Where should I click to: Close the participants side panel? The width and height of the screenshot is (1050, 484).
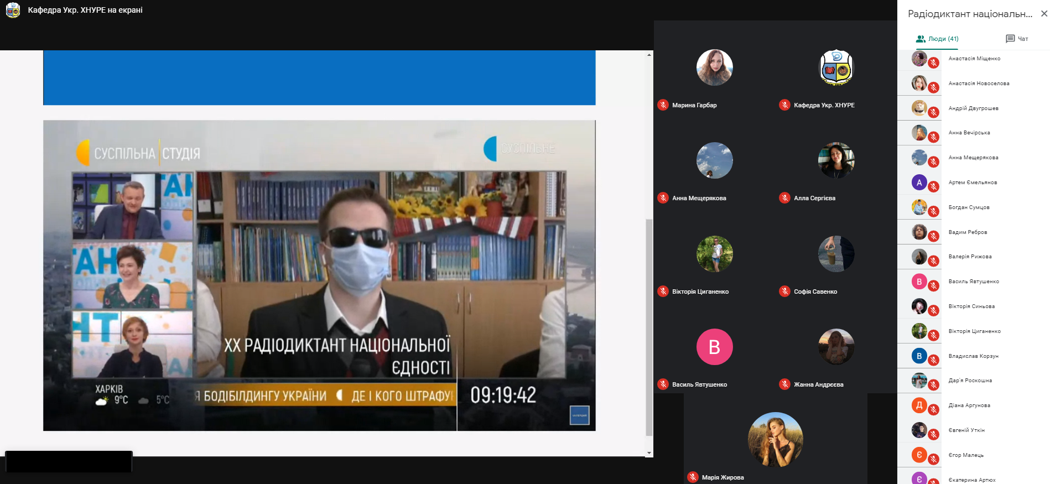[x=1044, y=14]
